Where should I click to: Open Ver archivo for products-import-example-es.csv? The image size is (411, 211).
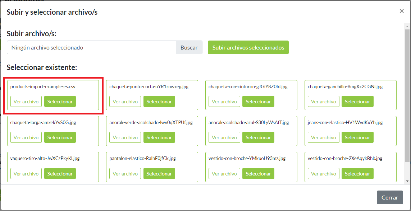pyautogui.click(x=26, y=101)
